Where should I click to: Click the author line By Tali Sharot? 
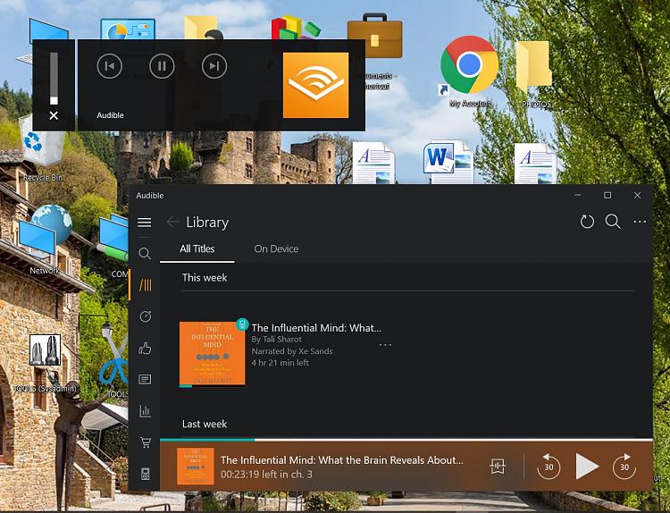pos(276,340)
